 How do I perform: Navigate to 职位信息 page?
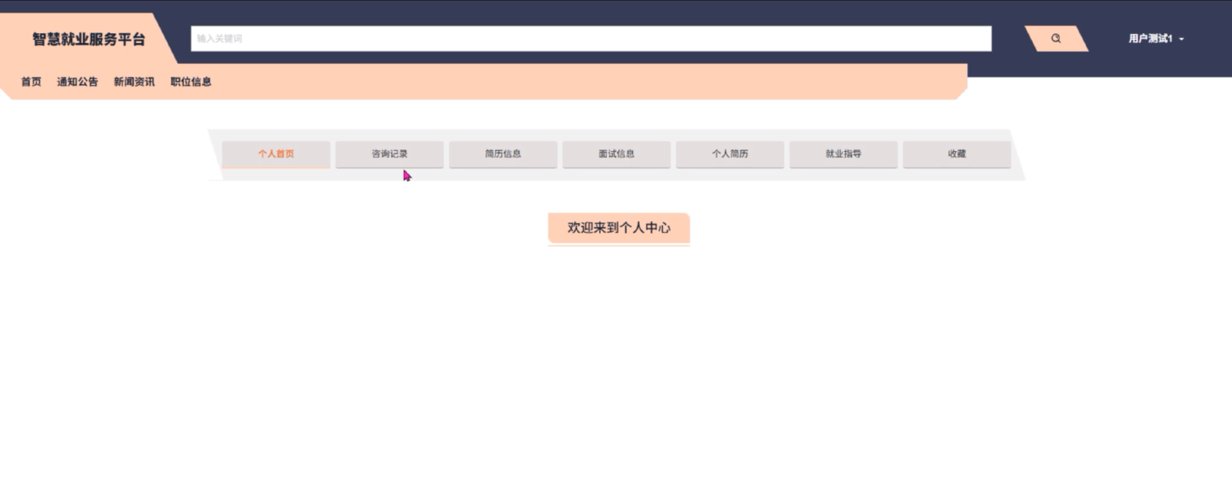[191, 82]
